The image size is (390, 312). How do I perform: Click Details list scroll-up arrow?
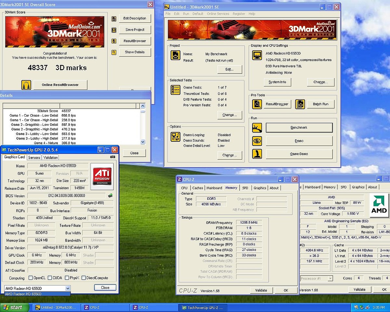tap(143, 106)
